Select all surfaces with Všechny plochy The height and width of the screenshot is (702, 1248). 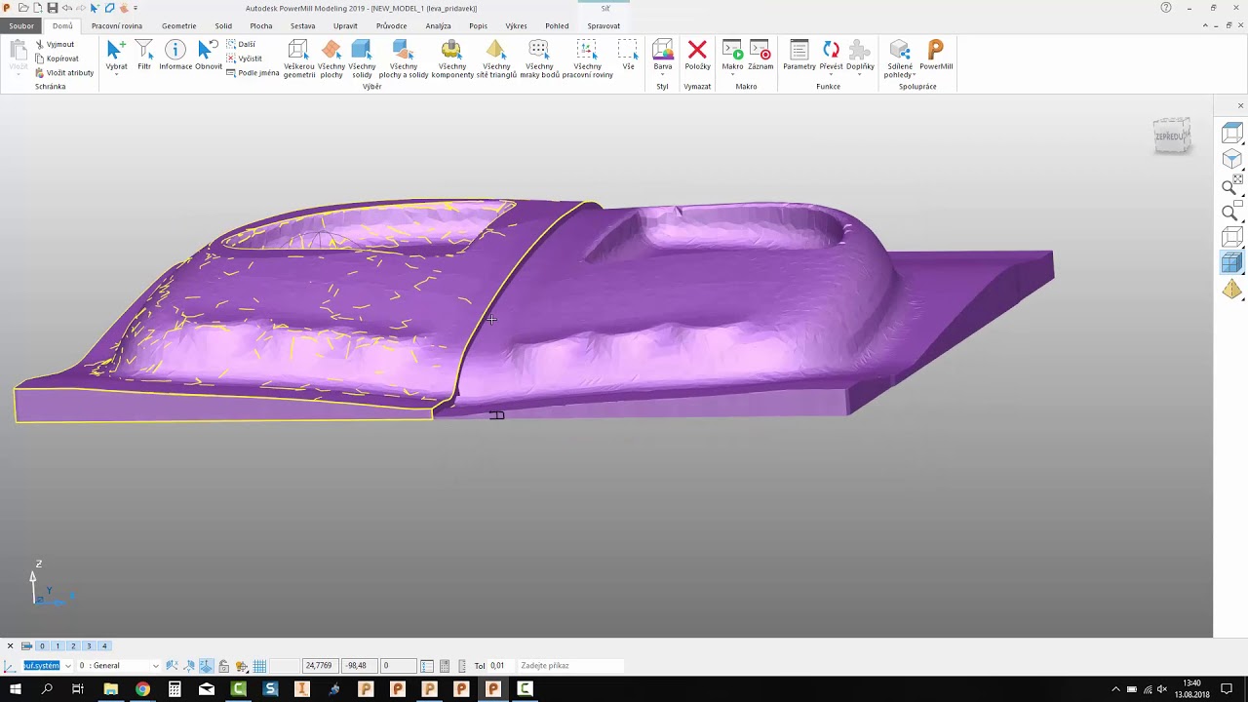[331, 58]
